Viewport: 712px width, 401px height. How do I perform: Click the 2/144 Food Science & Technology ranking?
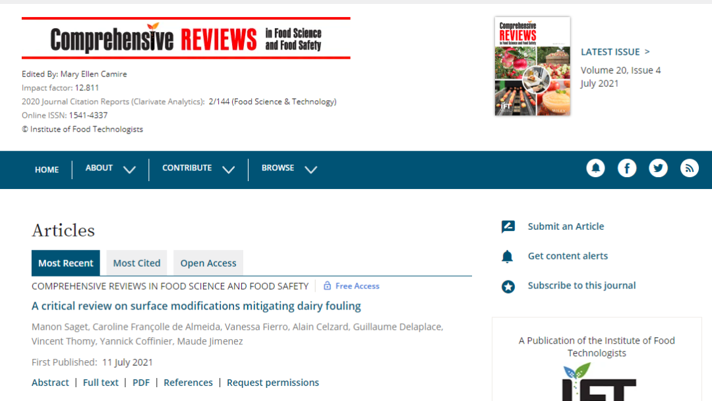coord(272,101)
